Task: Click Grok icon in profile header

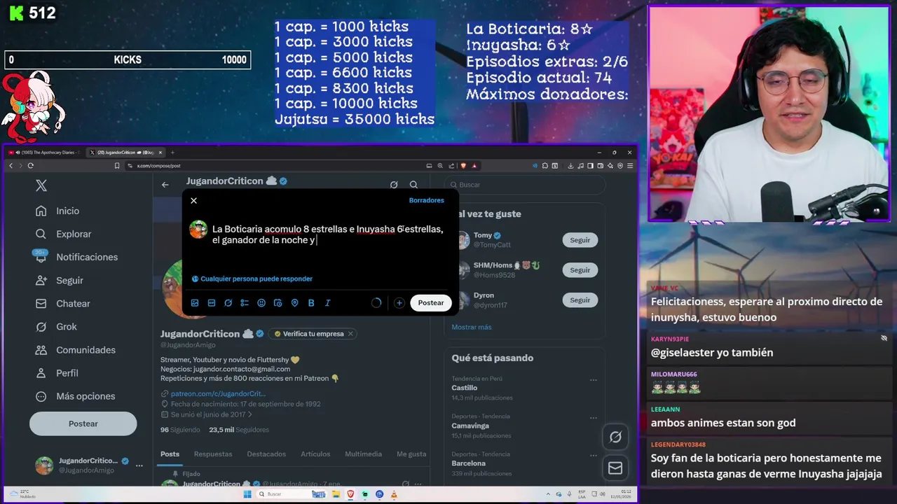Action: point(394,185)
